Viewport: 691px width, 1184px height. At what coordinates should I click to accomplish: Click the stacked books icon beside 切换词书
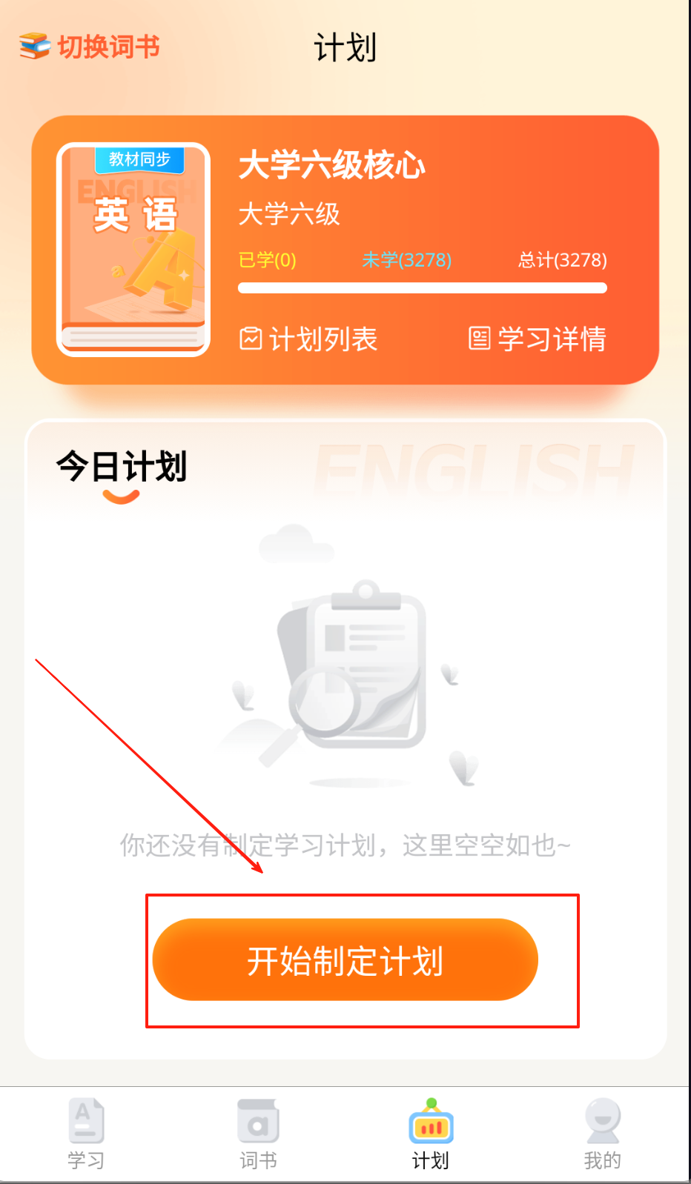click(x=34, y=46)
